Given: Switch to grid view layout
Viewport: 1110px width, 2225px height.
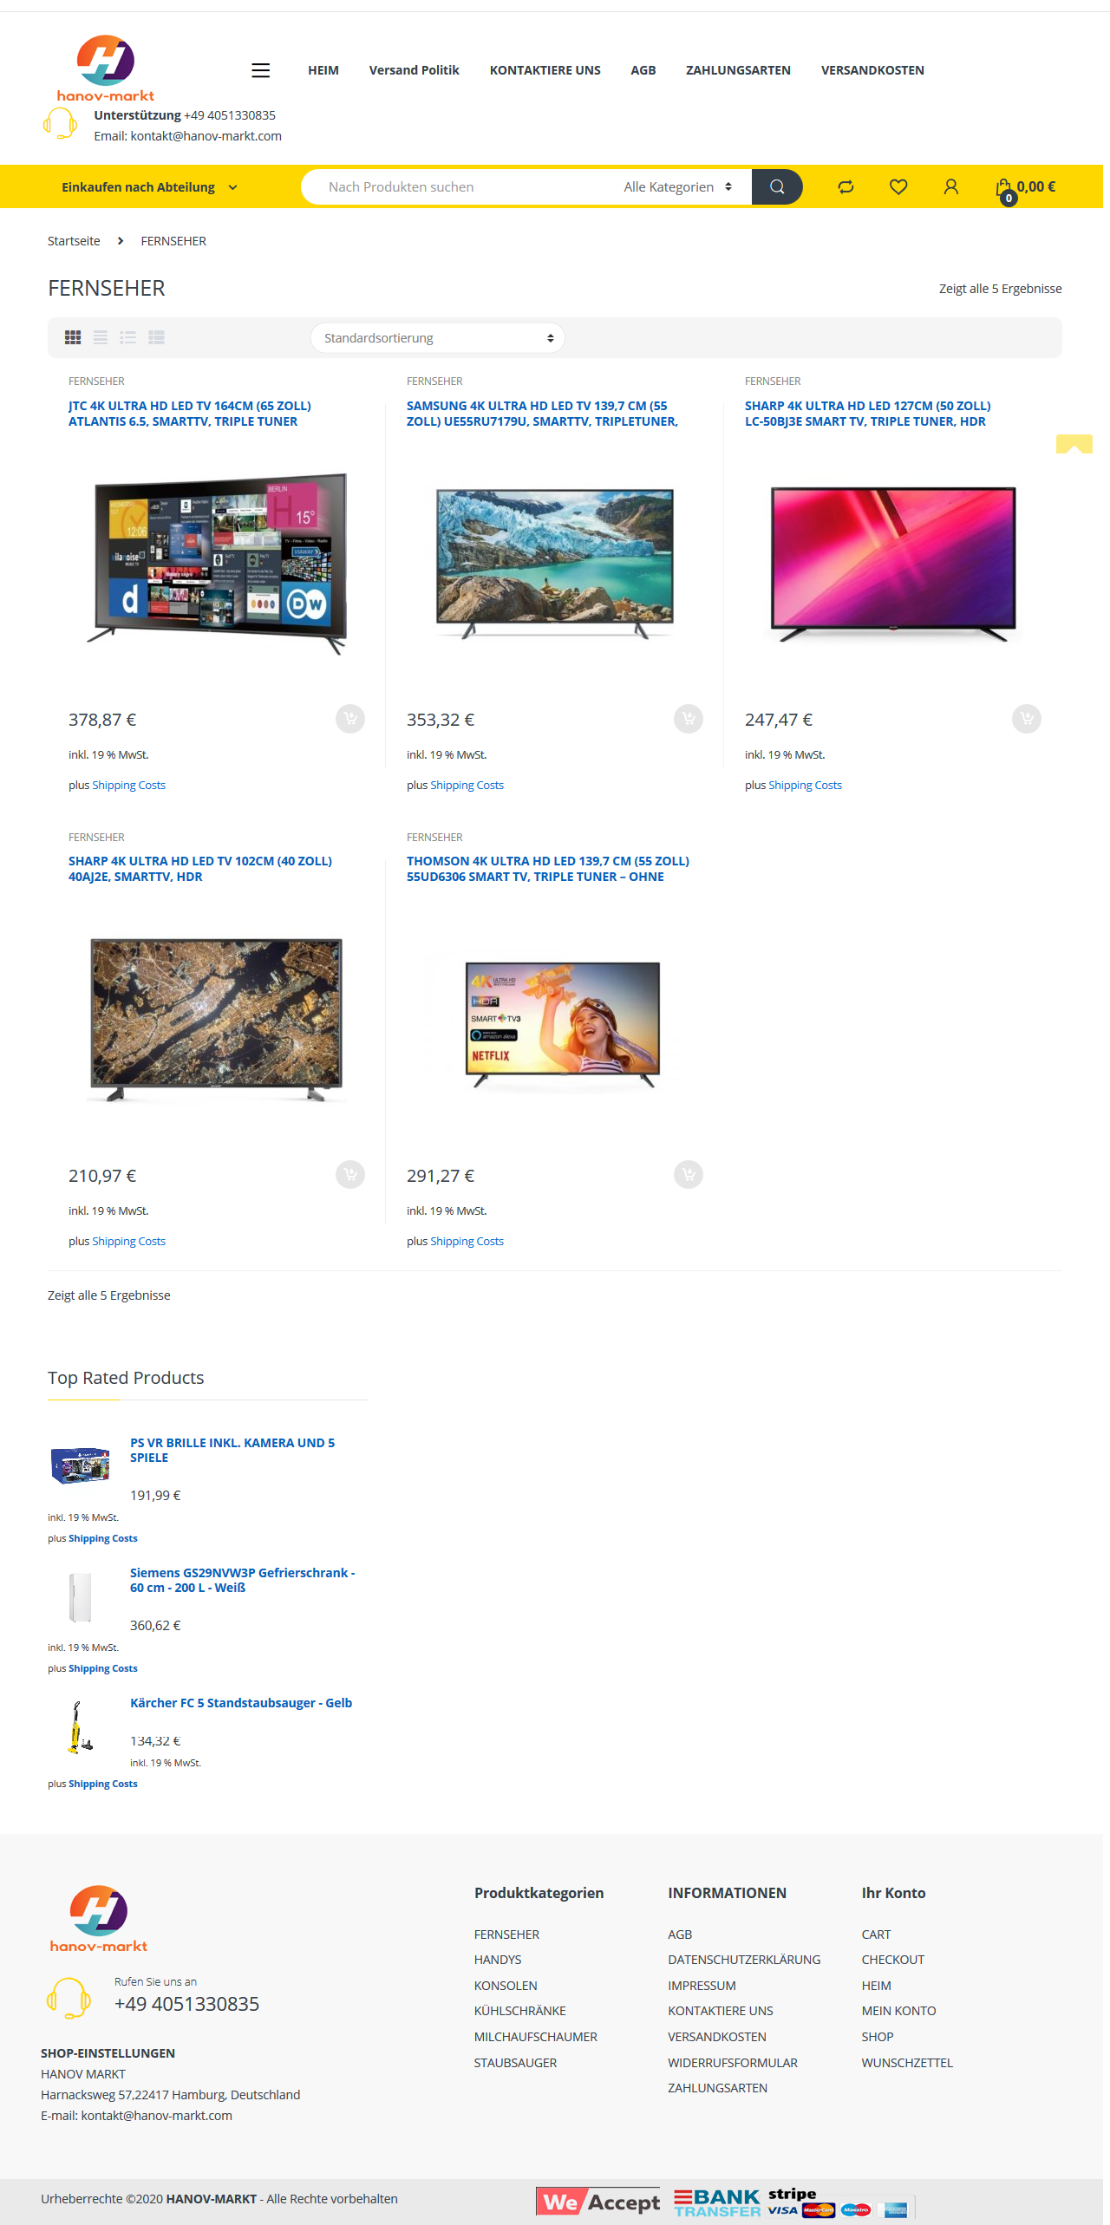Looking at the screenshot, I should tap(73, 337).
